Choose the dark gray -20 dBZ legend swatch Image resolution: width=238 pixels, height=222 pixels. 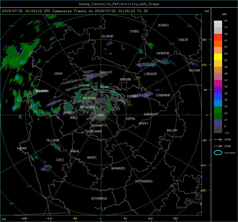tap(218, 129)
